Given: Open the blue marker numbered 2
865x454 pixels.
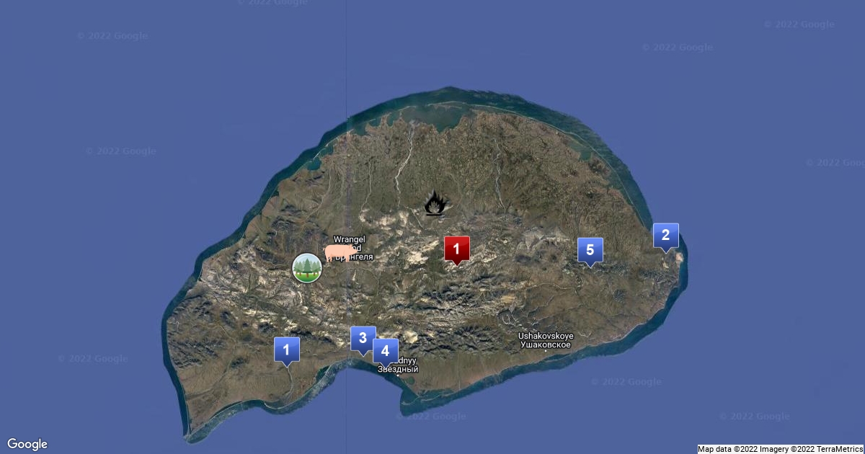Looking at the screenshot, I should click(x=665, y=235).
